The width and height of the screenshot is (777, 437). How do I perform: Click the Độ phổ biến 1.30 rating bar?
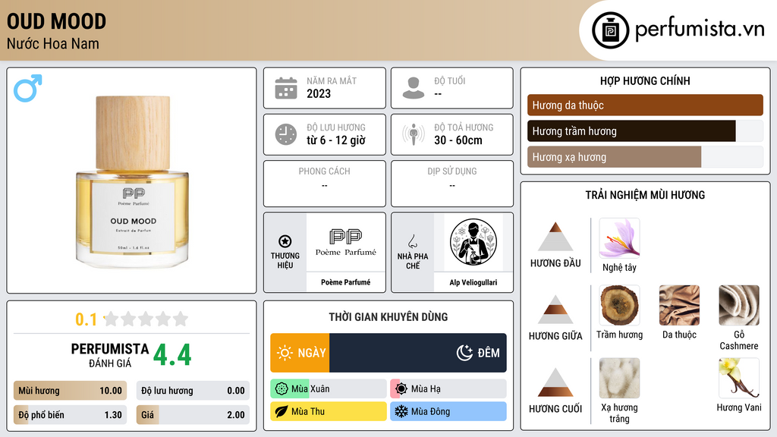[70, 415]
